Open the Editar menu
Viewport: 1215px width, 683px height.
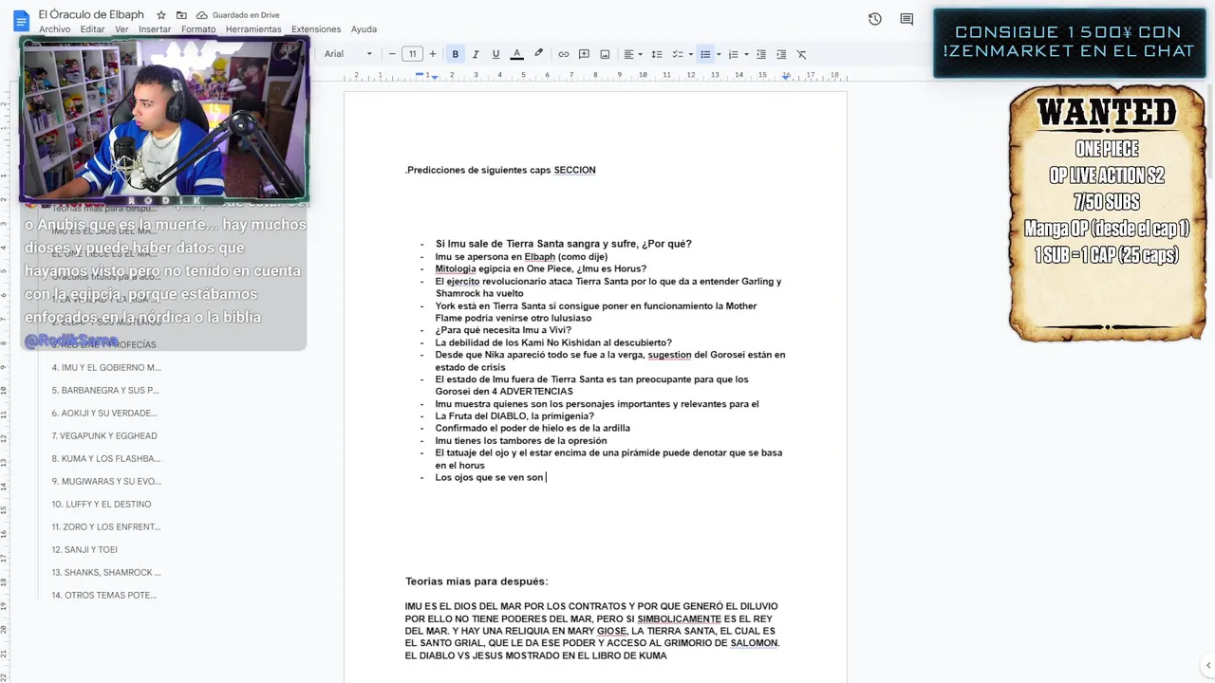(x=93, y=29)
